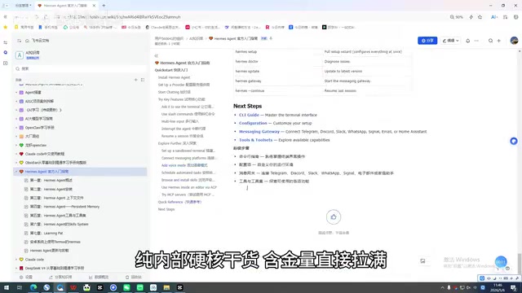Jump to Use slash commands in outline
522x293 pixels.
click(188, 114)
